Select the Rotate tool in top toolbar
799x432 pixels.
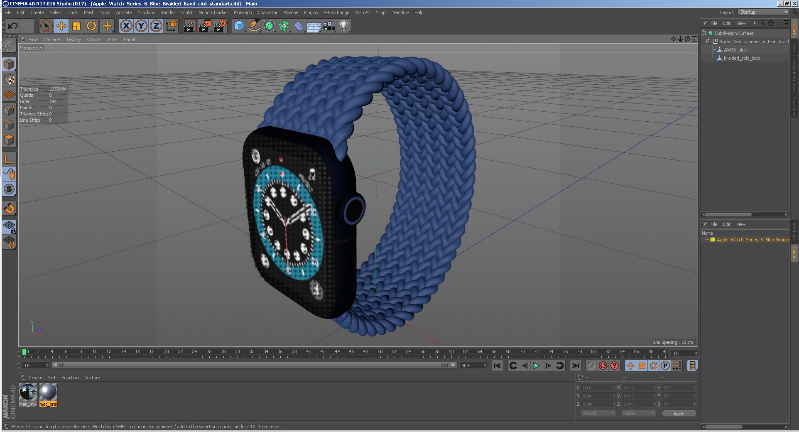91,26
